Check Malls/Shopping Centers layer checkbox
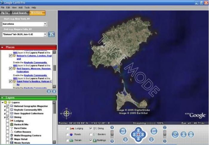 coord(7,135)
